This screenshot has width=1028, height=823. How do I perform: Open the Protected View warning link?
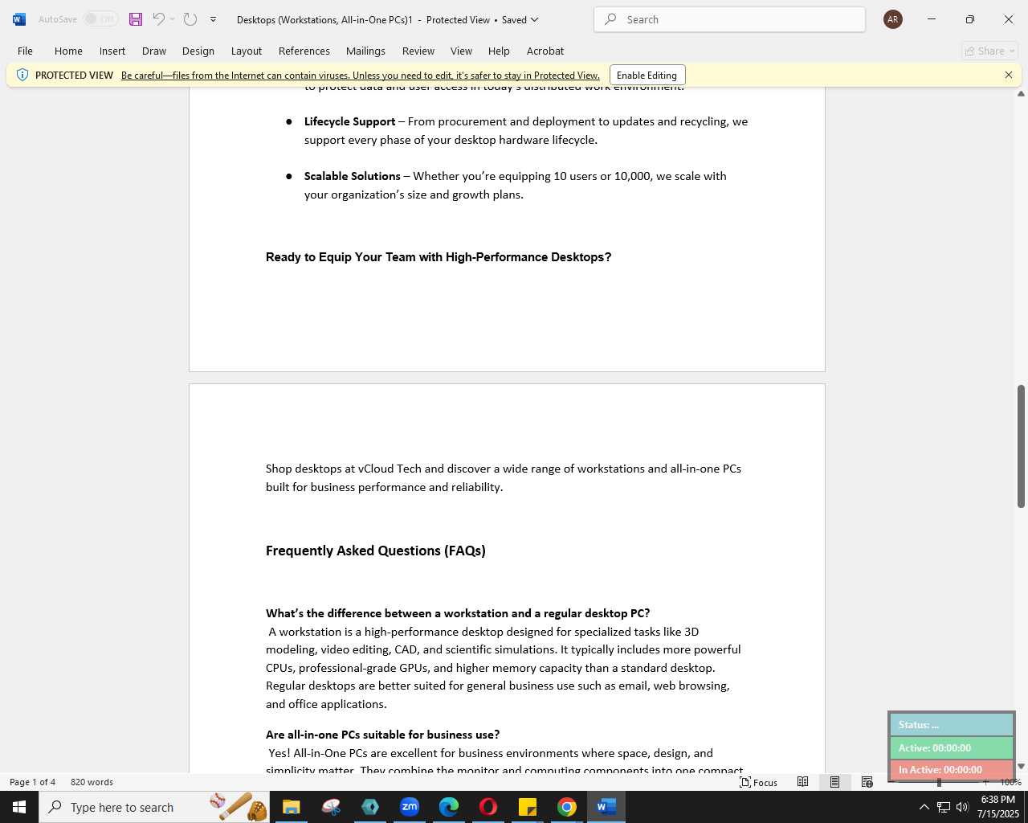click(361, 76)
